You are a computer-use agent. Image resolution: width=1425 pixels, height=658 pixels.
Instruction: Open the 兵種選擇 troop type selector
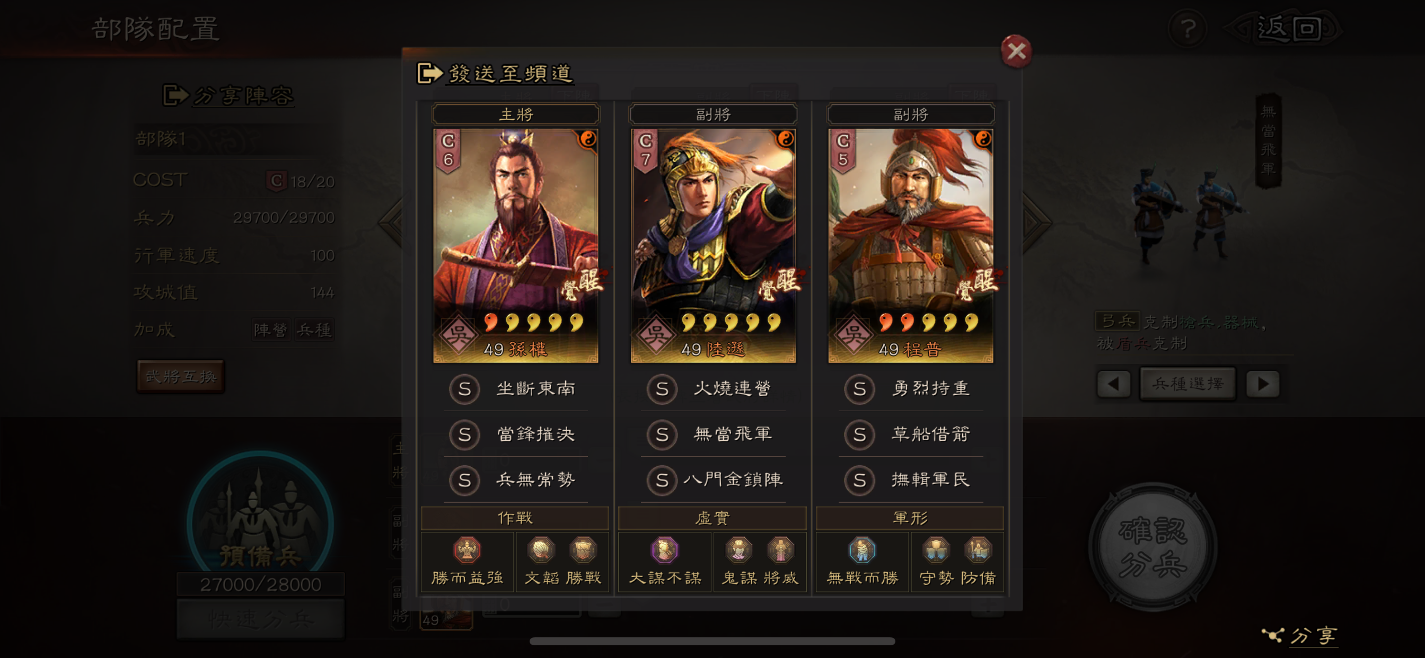(1187, 384)
